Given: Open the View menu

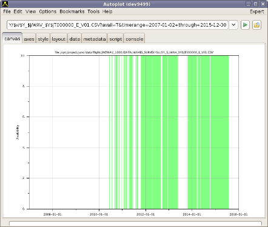Looking at the screenshot, I should click(30, 12).
